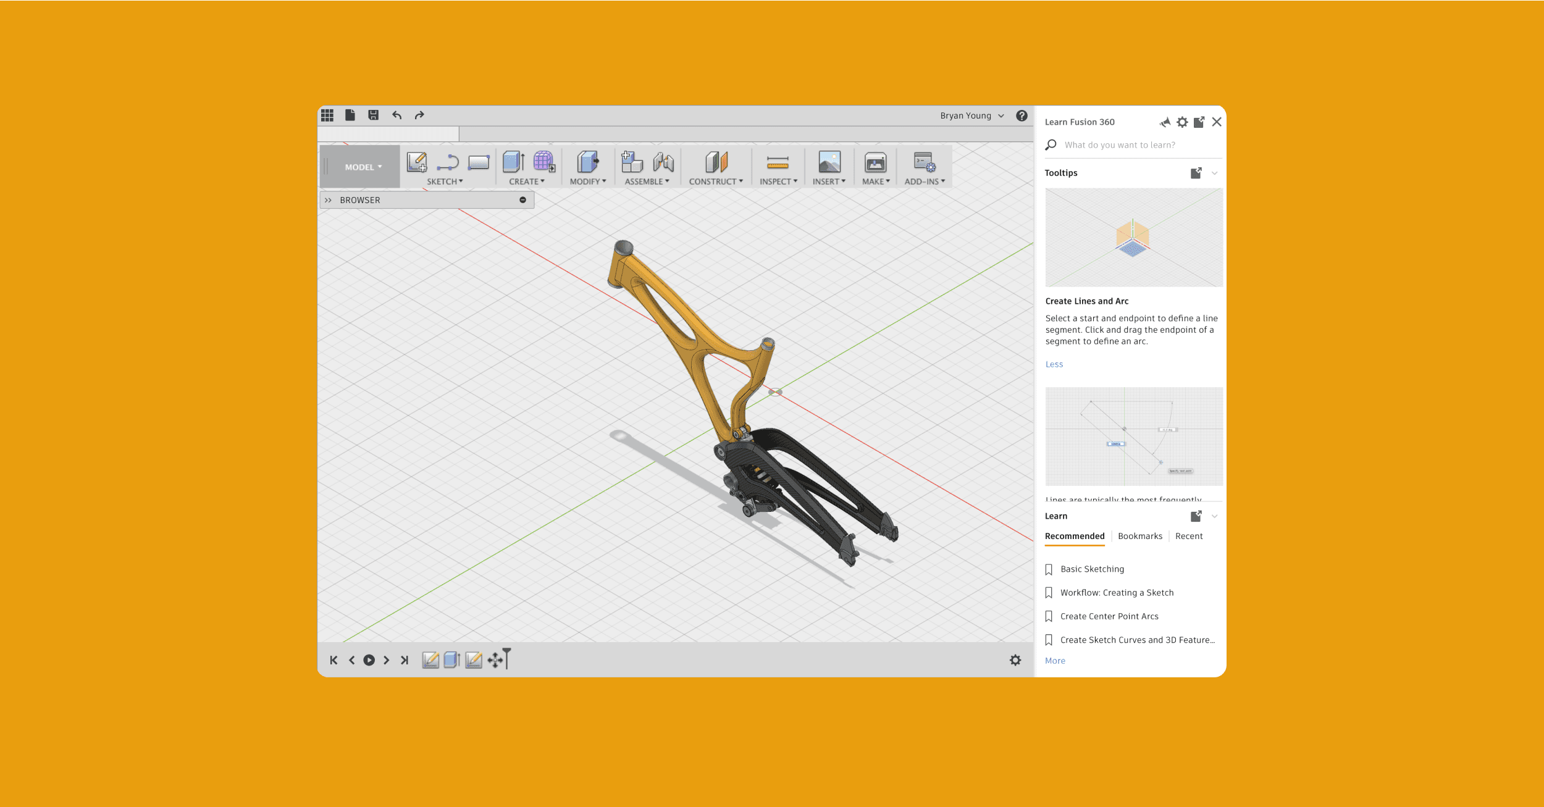Viewport: 1544px width, 807px height.
Task: Click the Create Form purple icon
Action: 543,162
